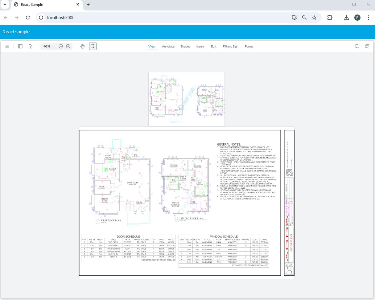Close the React Sample tab
375x300 pixels.
pyautogui.click(x=78, y=4)
